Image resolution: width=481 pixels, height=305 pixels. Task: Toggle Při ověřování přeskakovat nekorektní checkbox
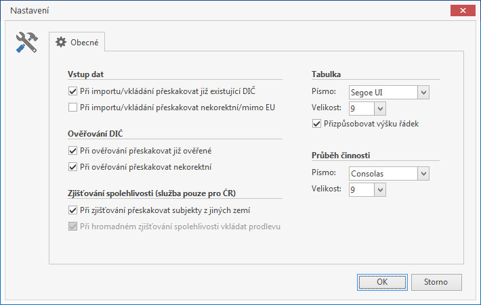(x=72, y=167)
